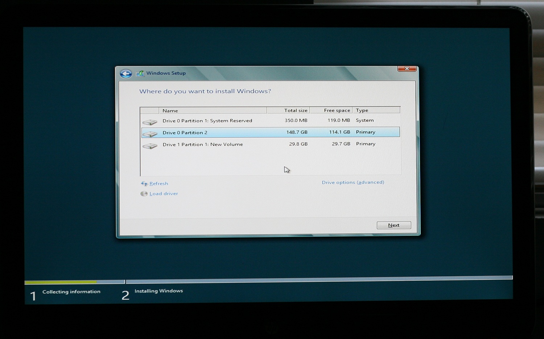Select the Drive 0 Partition 2 row
The image size is (544, 339).
coord(271,132)
